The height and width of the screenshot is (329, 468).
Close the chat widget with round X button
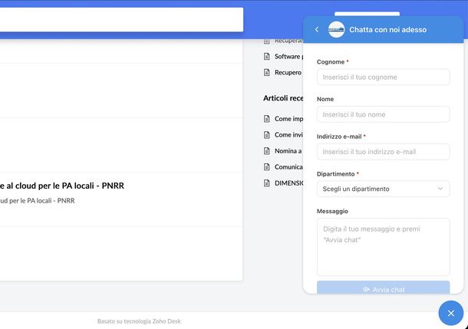coord(450,313)
